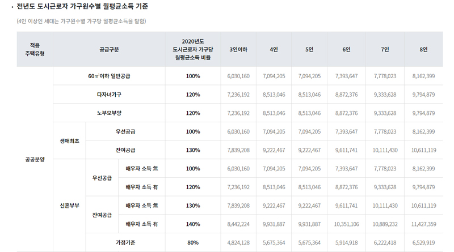Select value 10,351,106 in the 6인 column
Screen dimensions: 454x252
pyautogui.click(x=346, y=224)
